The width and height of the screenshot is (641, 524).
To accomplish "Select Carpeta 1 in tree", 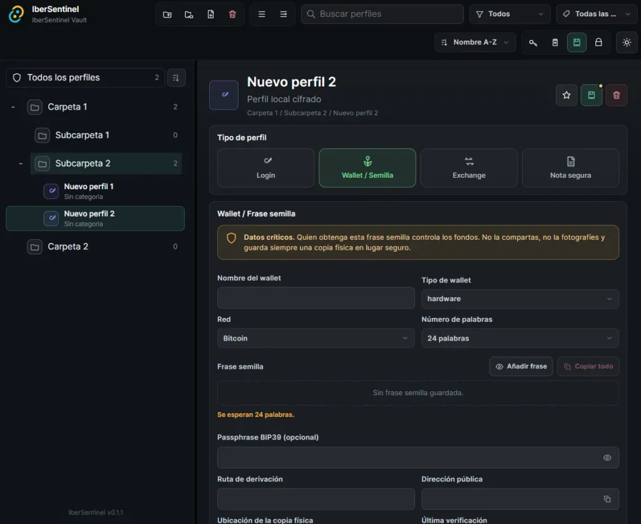I will tap(102, 107).
